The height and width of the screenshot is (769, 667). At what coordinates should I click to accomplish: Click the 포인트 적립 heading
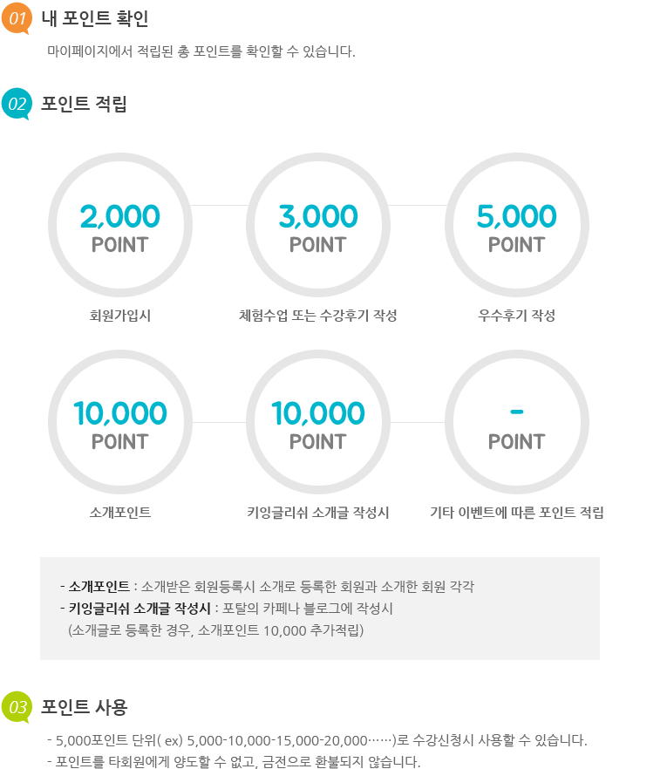click(x=84, y=104)
